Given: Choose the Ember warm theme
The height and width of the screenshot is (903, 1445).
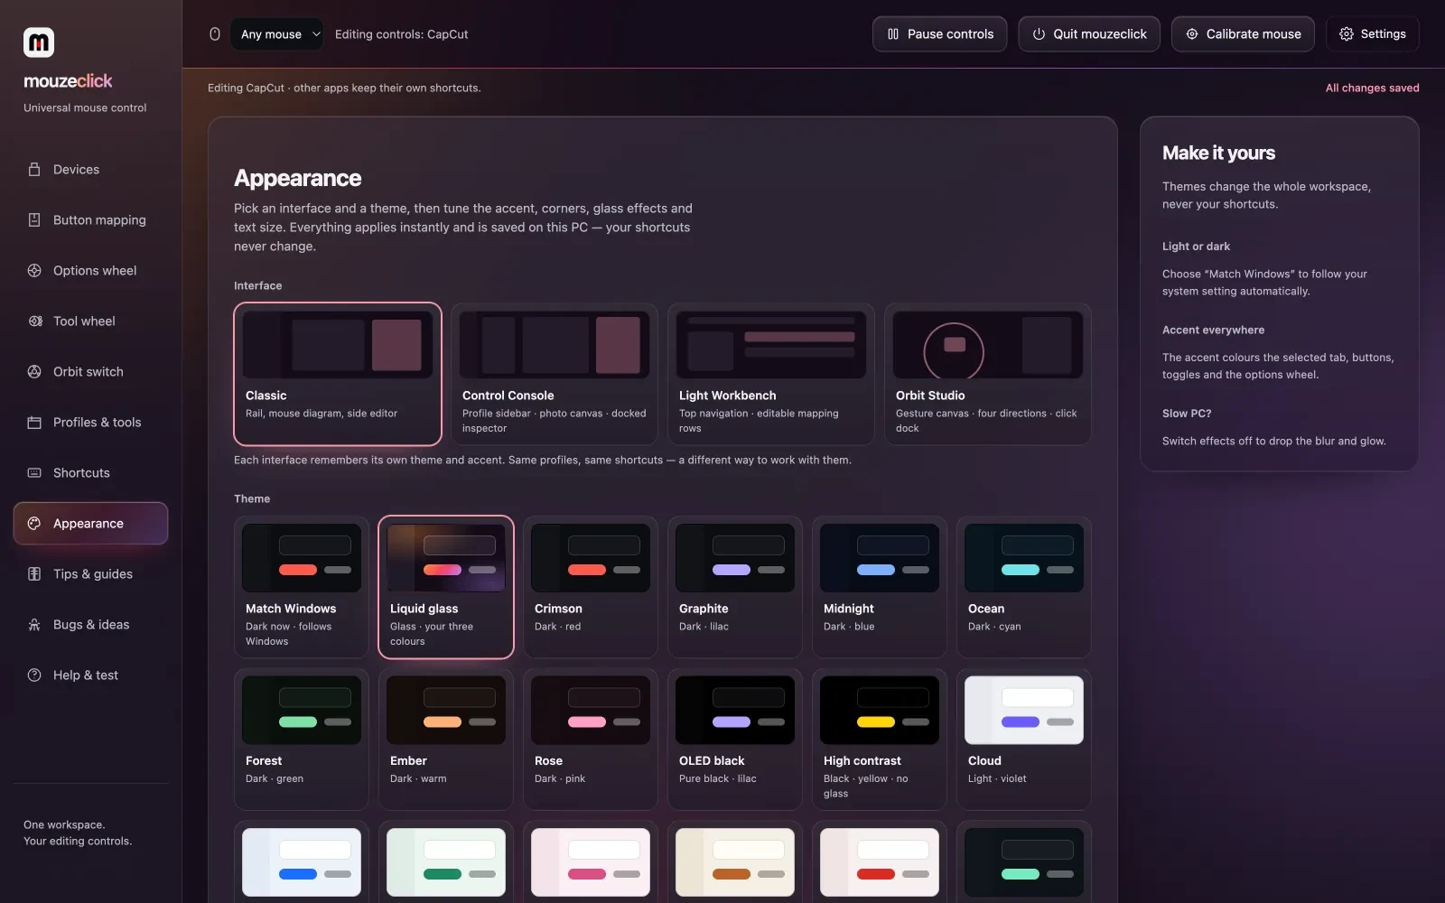Looking at the screenshot, I should pyautogui.click(x=446, y=740).
